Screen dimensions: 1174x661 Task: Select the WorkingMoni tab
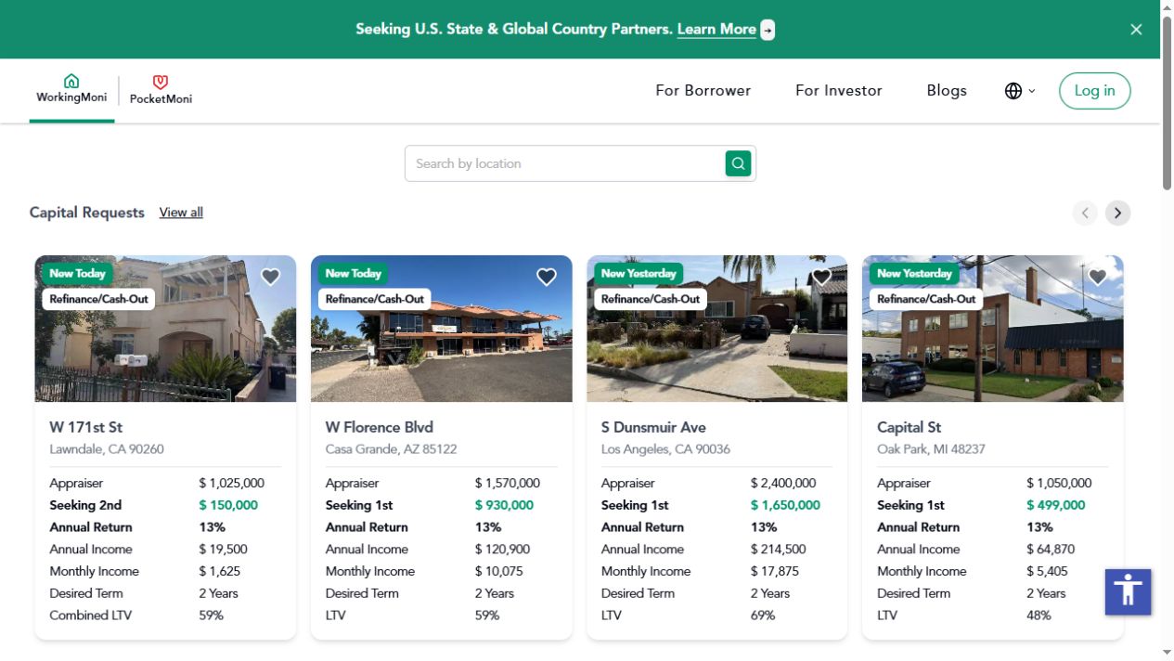[x=71, y=89]
